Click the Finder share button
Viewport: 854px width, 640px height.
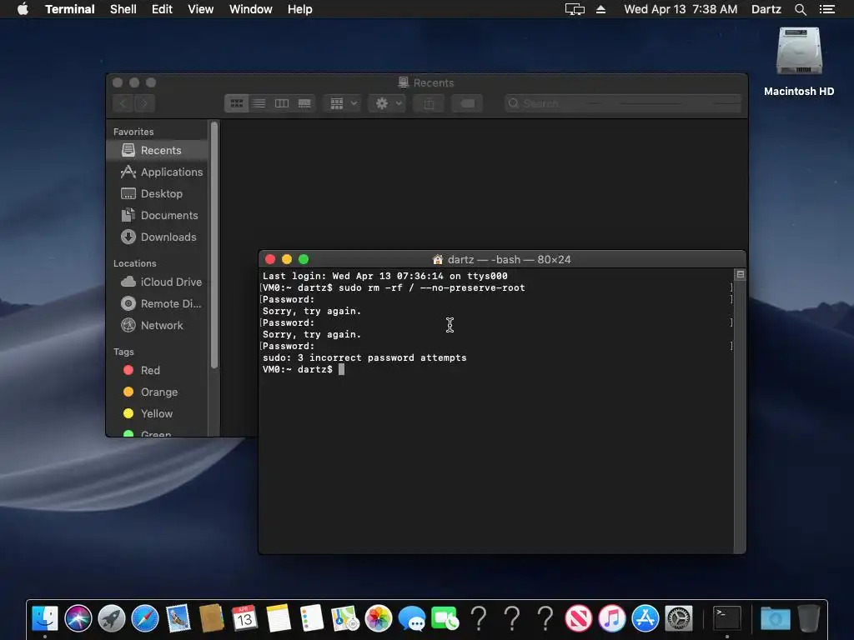tap(430, 103)
